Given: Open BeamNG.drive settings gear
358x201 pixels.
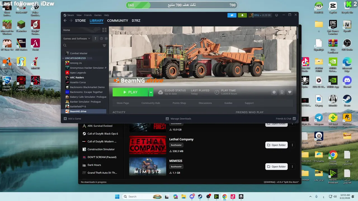Looking at the screenshot, I should pos(274,92).
